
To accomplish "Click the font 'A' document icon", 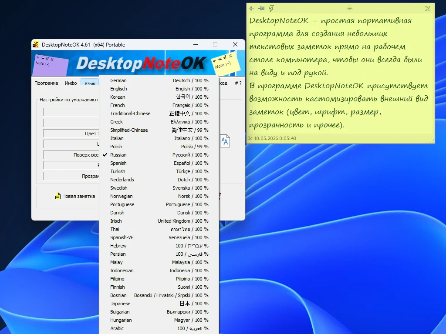I will pos(225,141).
